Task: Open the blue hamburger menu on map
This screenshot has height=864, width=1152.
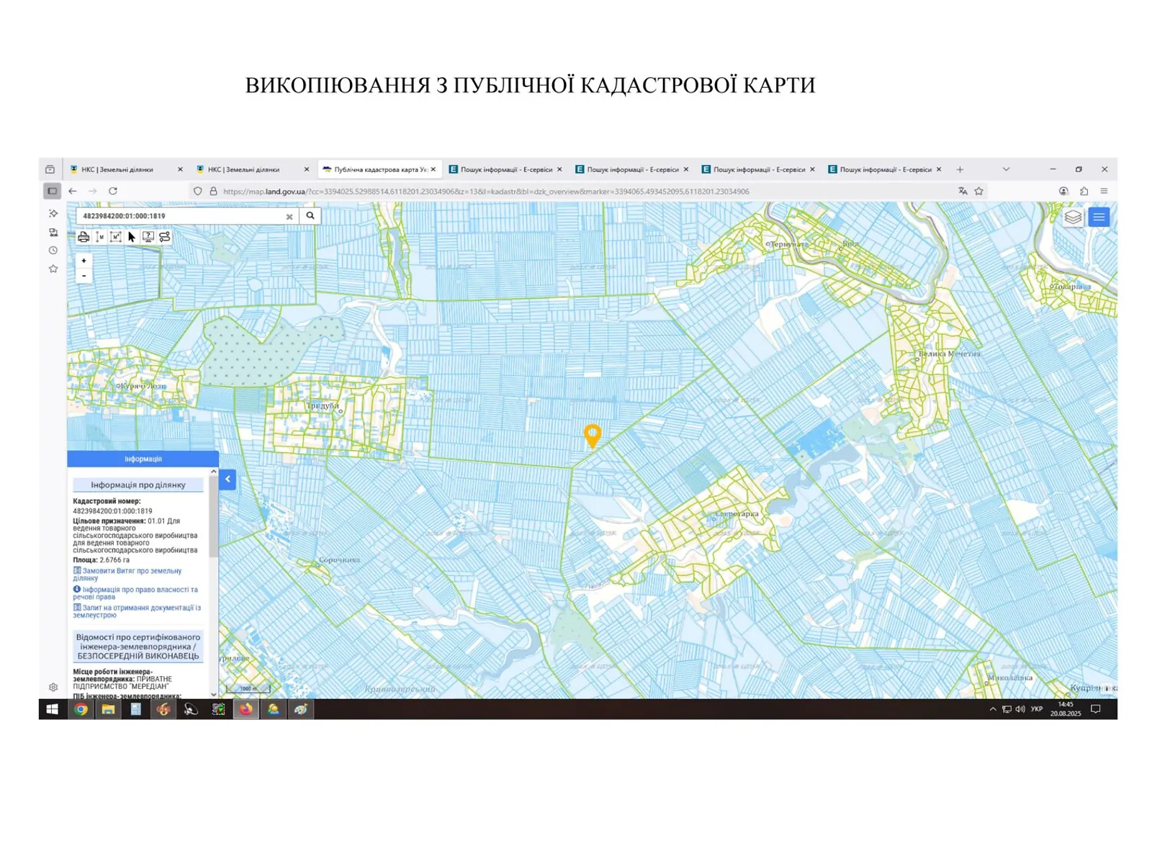Action: tap(1099, 217)
